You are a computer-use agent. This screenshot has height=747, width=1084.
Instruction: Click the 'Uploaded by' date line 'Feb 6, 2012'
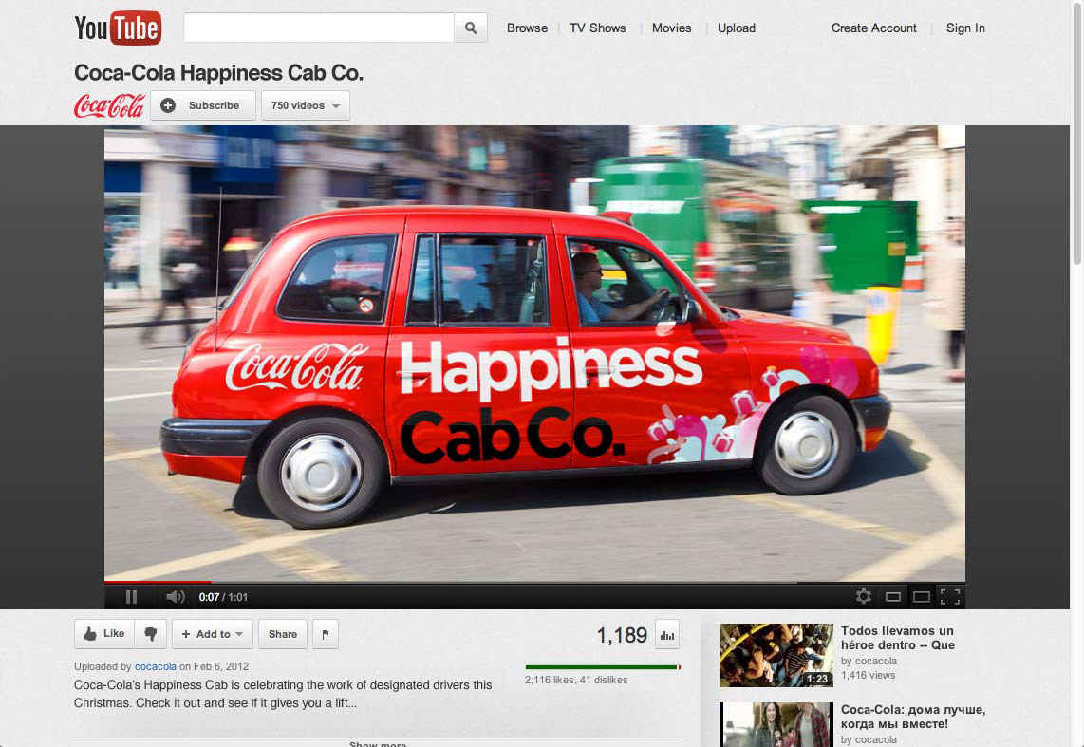coord(220,667)
